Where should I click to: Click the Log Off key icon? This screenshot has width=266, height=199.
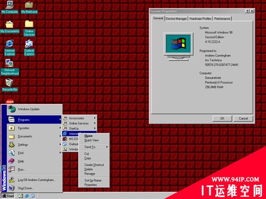click(12, 180)
